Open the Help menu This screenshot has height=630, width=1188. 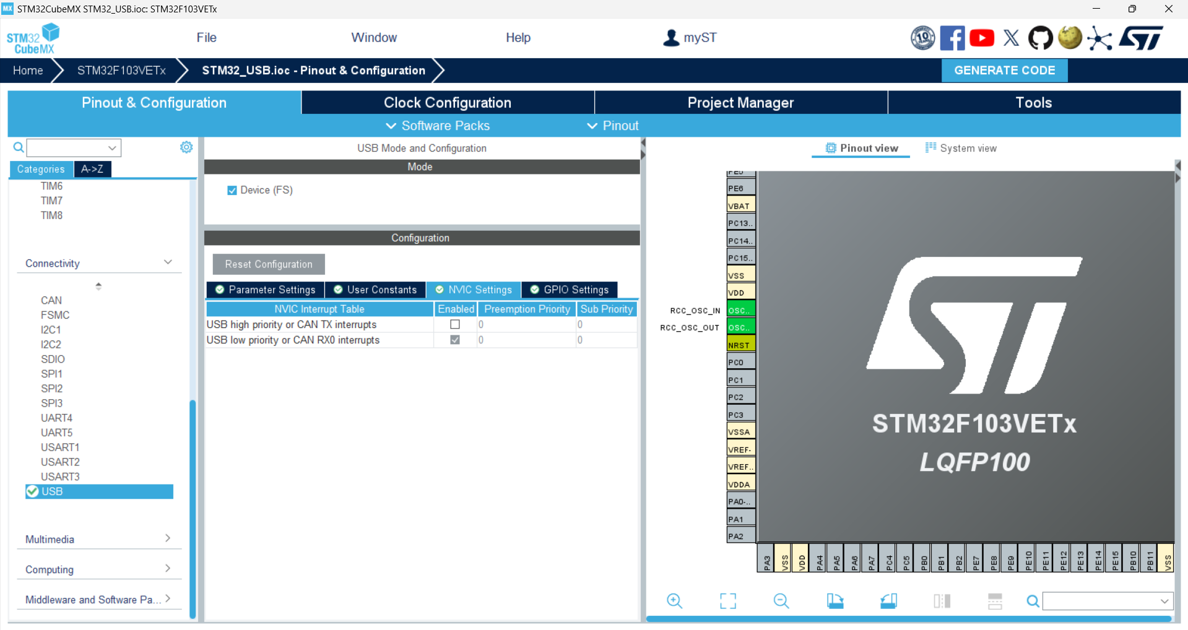(x=518, y=38)
